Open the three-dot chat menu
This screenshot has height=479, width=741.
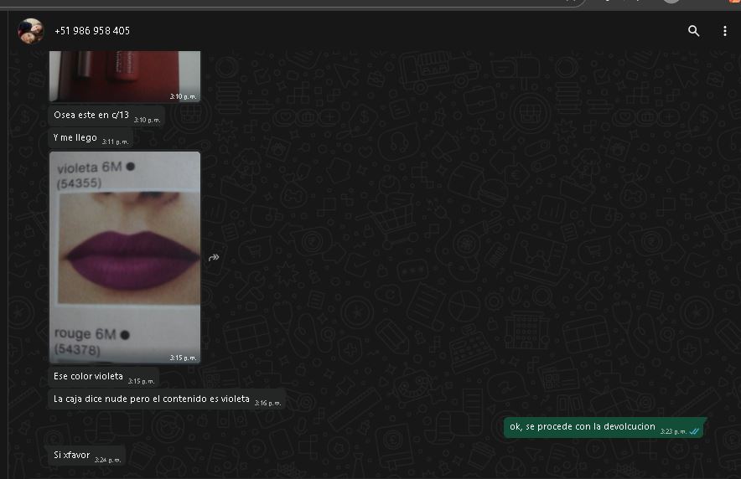coord(725,31)
